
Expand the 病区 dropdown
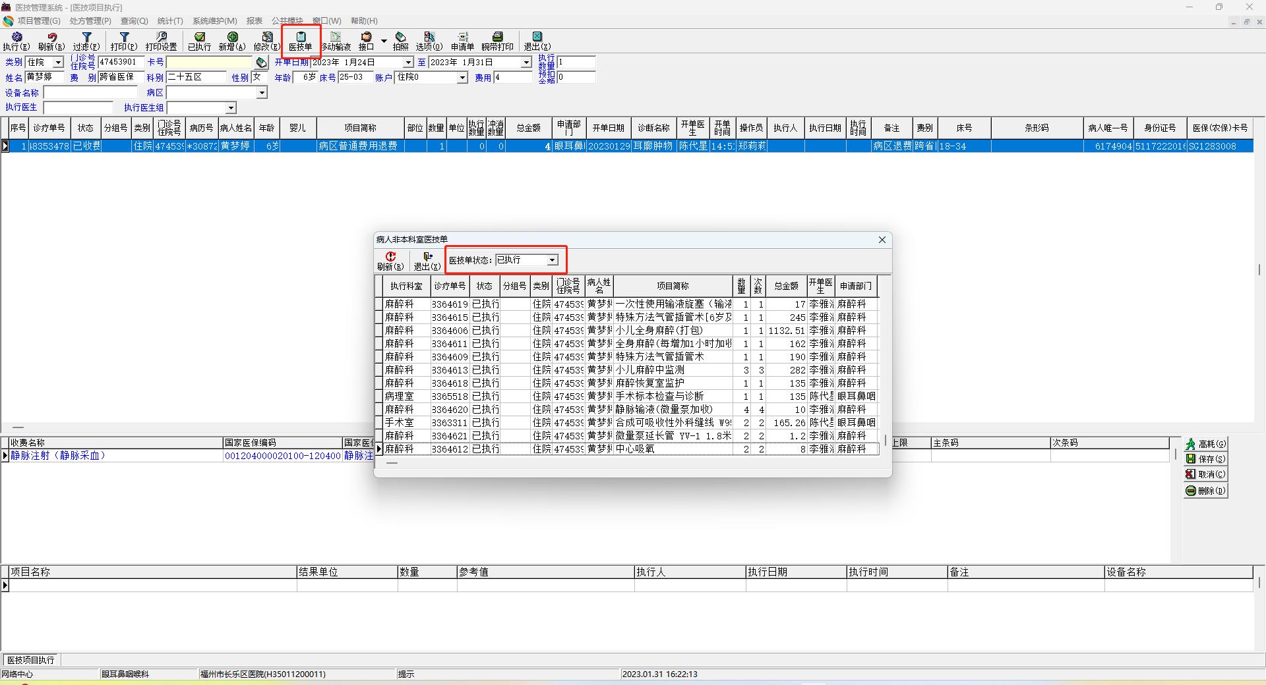[x=262, y=93]
